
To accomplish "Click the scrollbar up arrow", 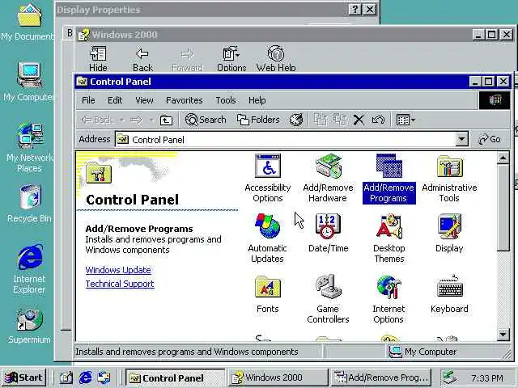I will click(503, 158).
